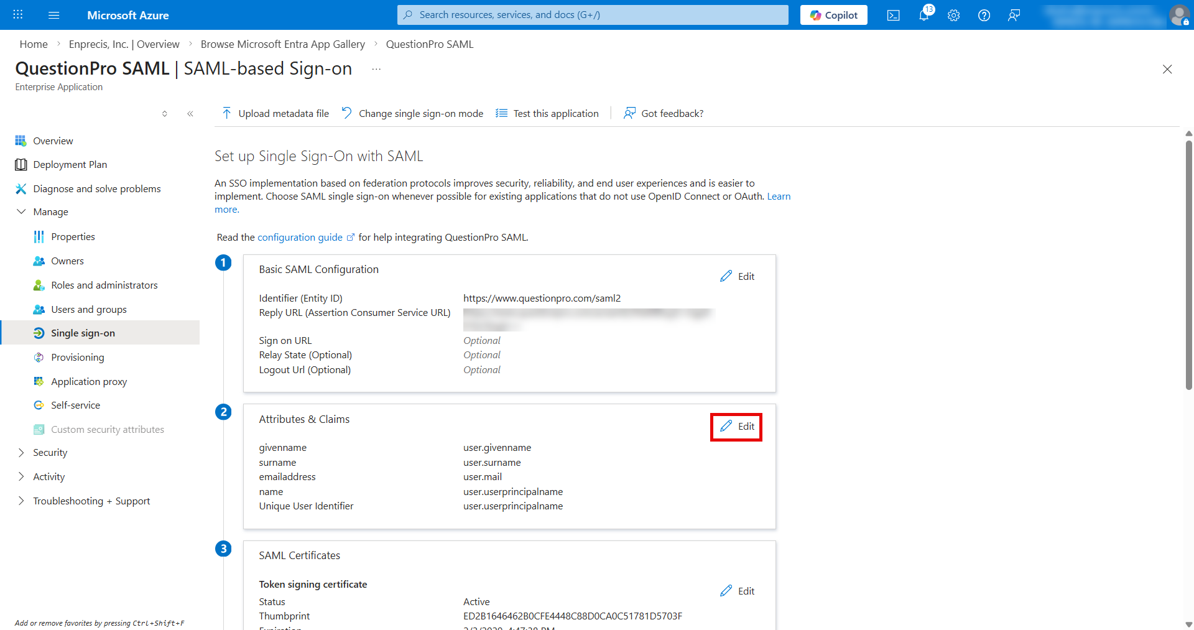Expand the Security section

click(21, 452)
